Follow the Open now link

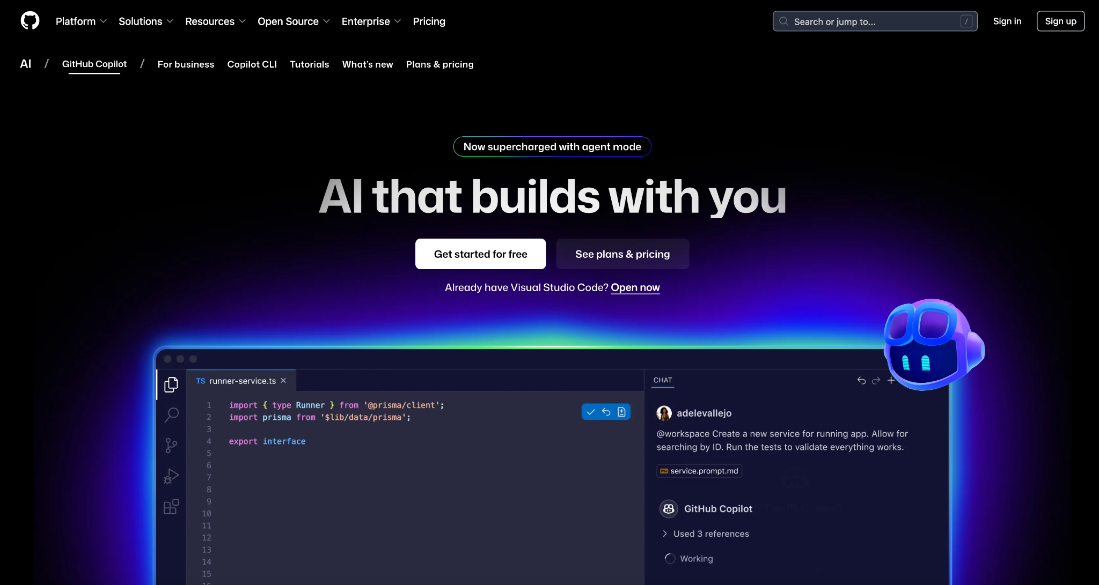[635, 287]
